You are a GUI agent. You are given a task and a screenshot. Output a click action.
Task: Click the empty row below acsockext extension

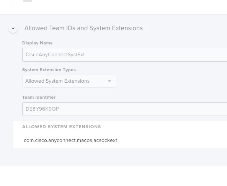point(120,152)
